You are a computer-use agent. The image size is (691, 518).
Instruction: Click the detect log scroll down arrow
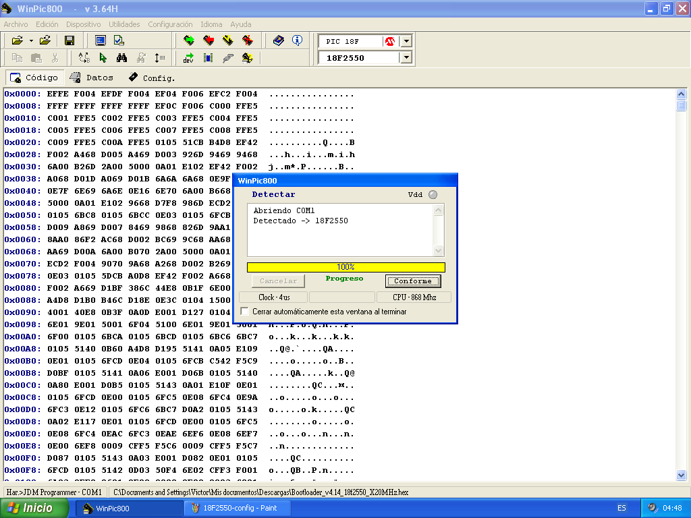[438, 251]
